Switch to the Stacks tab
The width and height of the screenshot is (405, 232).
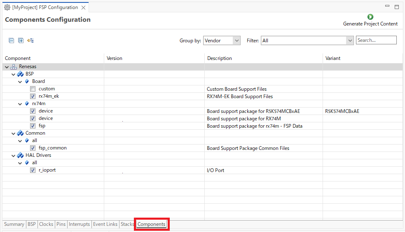tap(127, 224)
